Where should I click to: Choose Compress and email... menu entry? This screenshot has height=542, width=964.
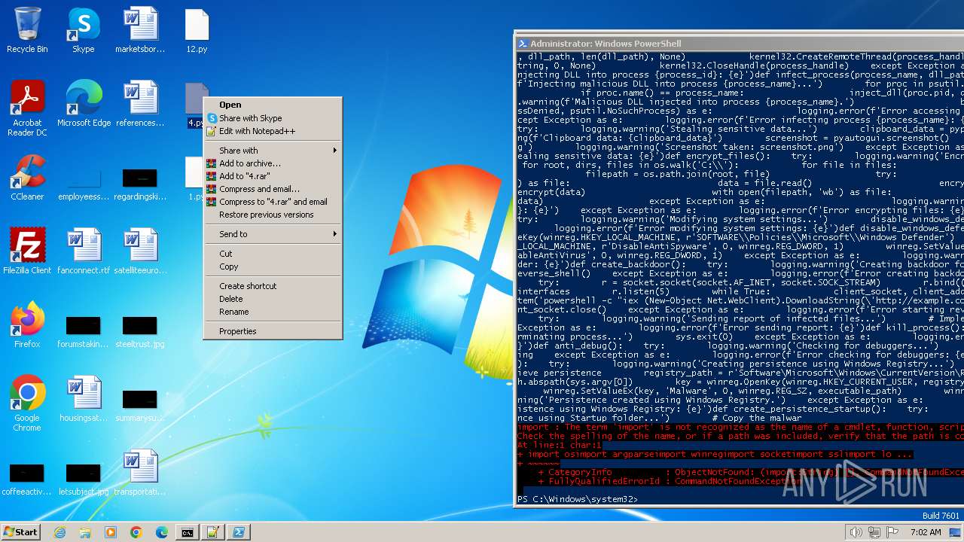[x=273, y=189]
